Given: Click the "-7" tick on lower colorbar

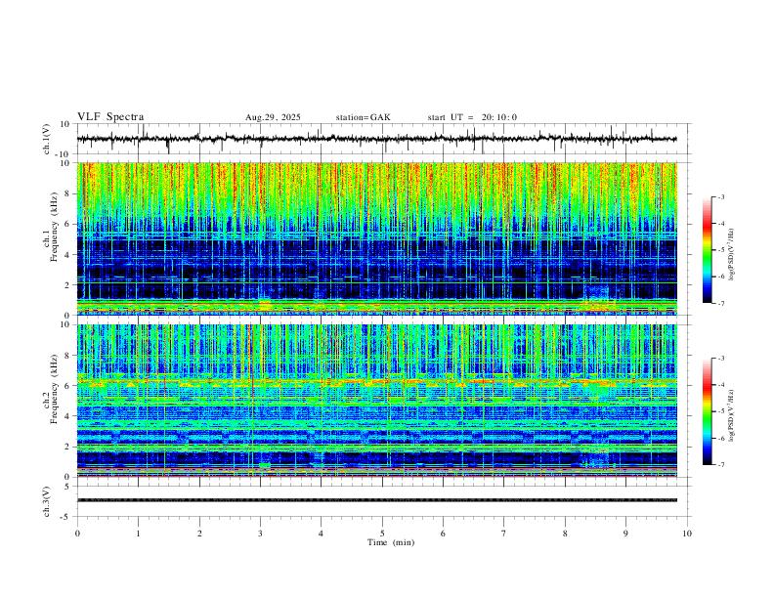Looking at the screenshot, I should (720, 464).
